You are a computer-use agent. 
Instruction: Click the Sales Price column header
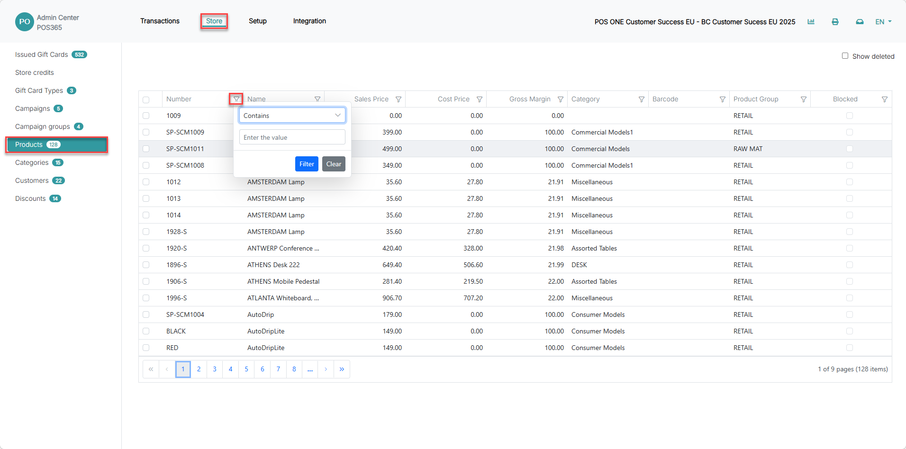pos(371,99)
